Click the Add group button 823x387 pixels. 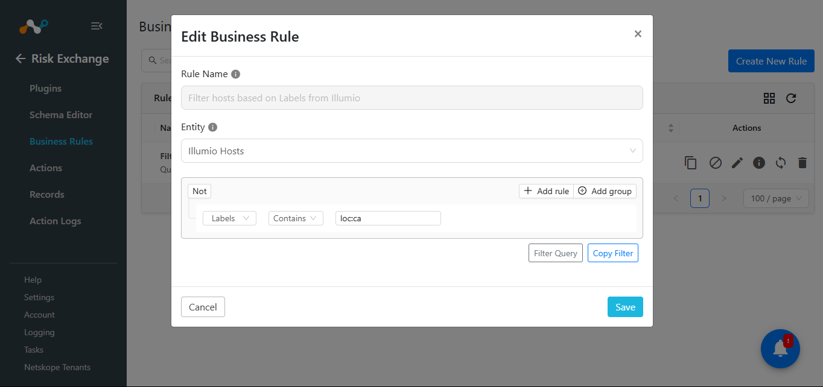click(605, 191)
